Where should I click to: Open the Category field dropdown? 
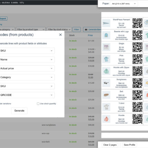pyautogui.click(x=27, y=77)
